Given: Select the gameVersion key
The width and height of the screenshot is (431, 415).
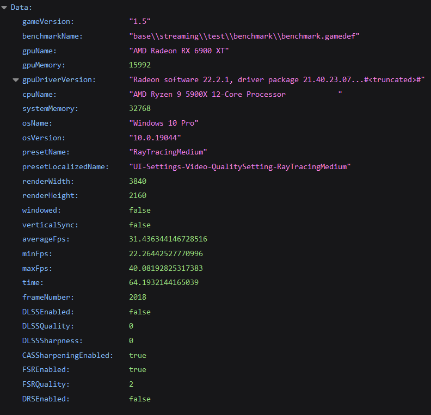Looking at the screenshot, I should pos(48,22).
